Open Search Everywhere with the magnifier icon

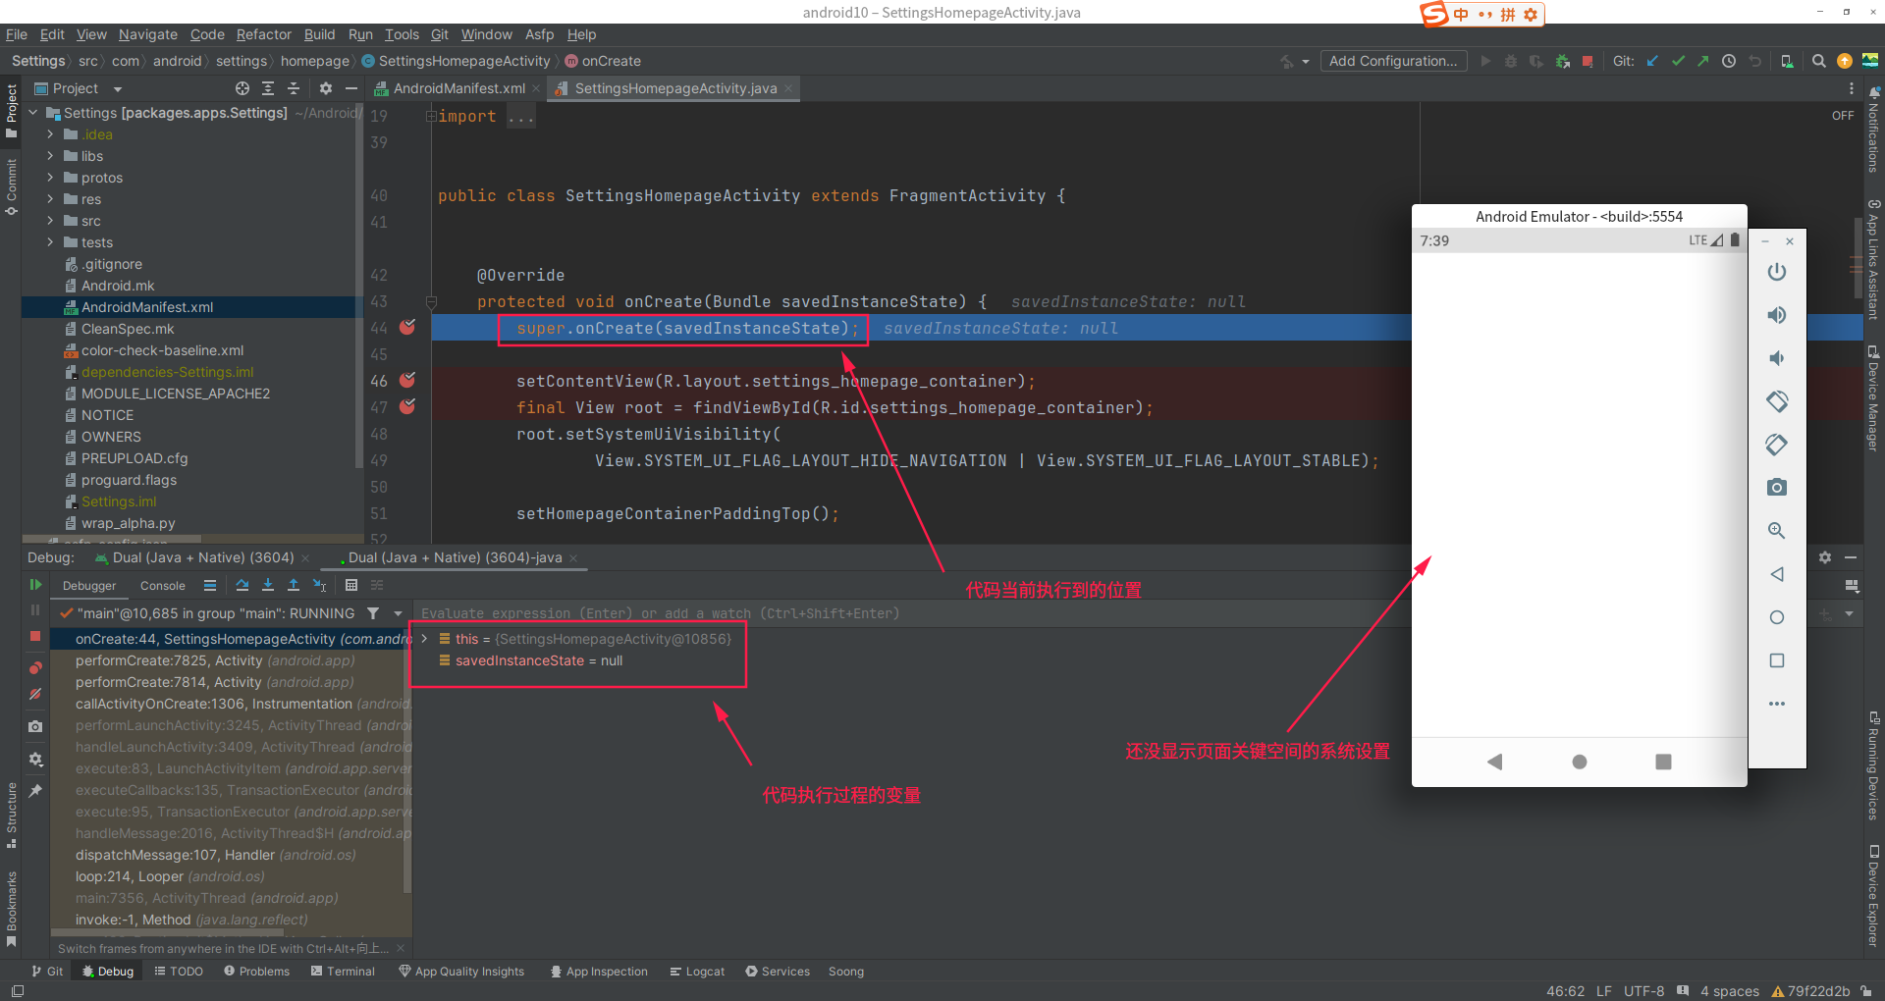point(1818,61)
